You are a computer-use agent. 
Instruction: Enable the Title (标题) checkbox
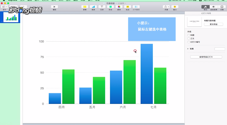189,35
